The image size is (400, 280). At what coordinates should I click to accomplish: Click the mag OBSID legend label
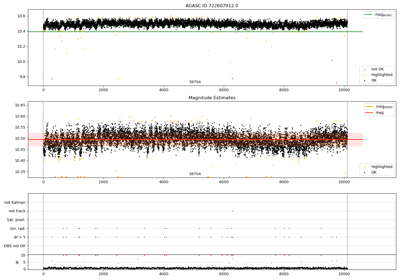tap(384, 107)
